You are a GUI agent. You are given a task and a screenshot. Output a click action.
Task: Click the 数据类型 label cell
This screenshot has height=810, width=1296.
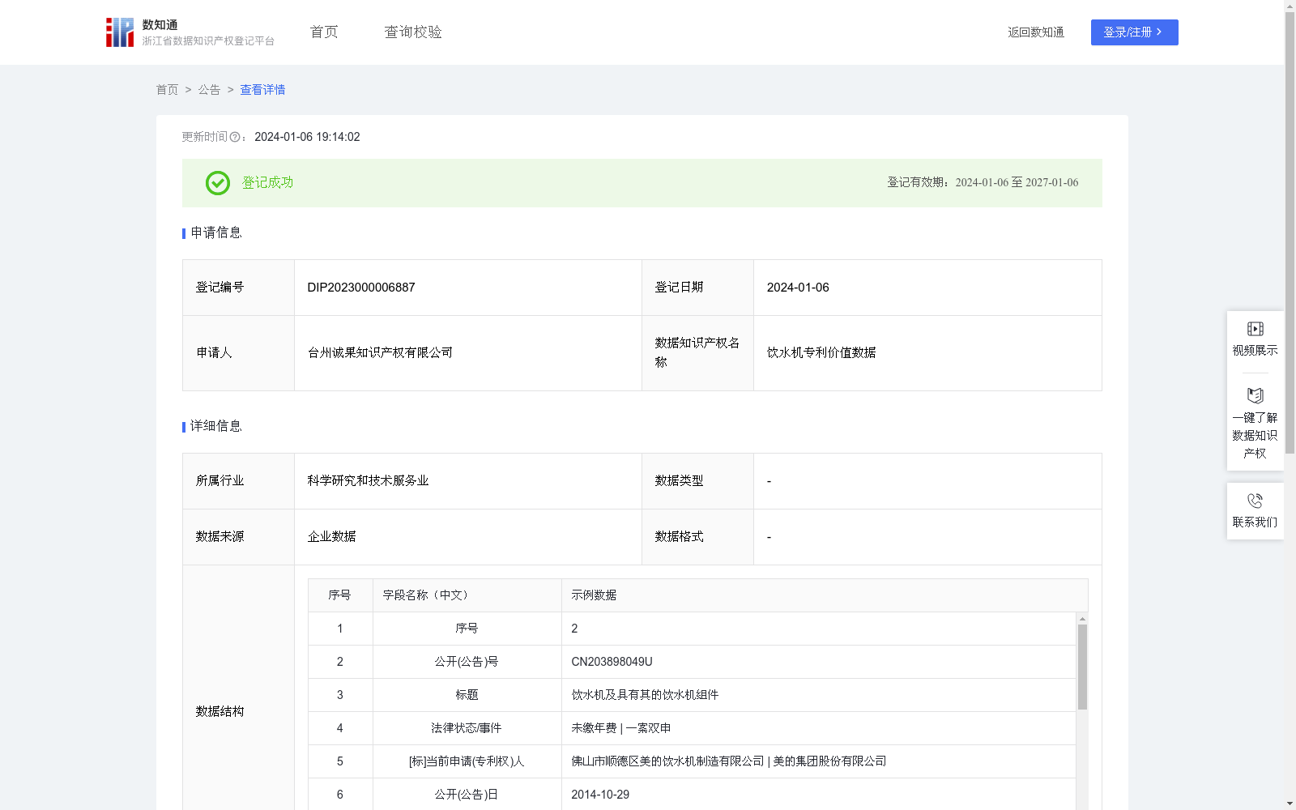click(x=697, y=481)
